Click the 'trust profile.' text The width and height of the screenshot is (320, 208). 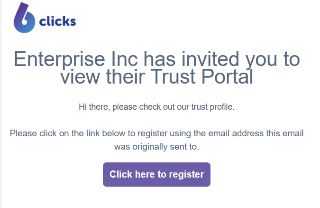[x=213, y=107]
